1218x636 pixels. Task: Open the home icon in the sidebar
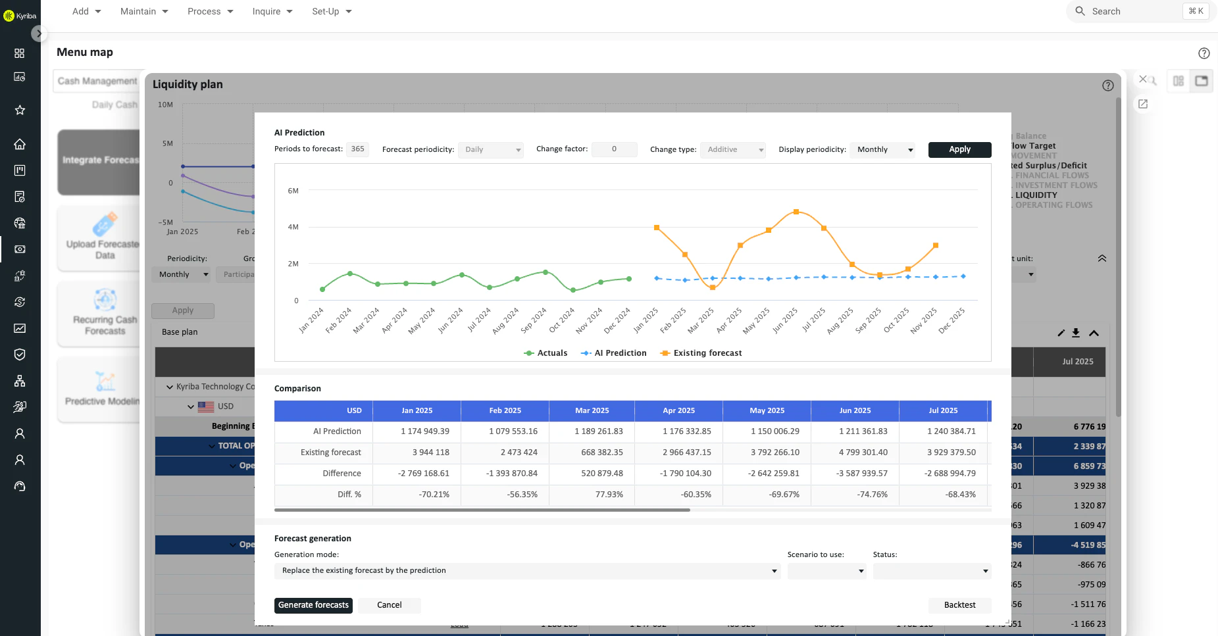point(19,143)
